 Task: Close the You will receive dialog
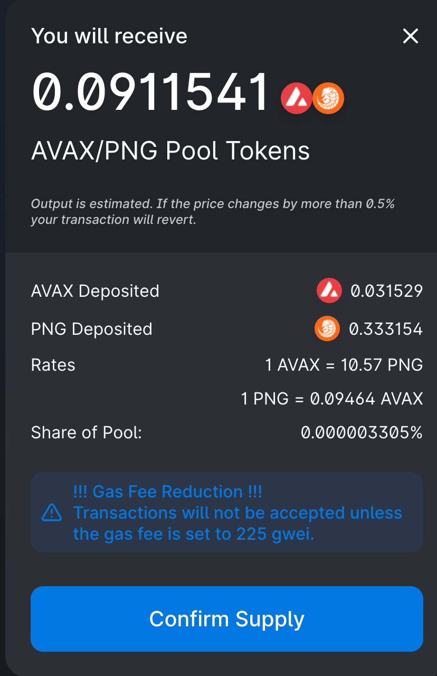410,36
